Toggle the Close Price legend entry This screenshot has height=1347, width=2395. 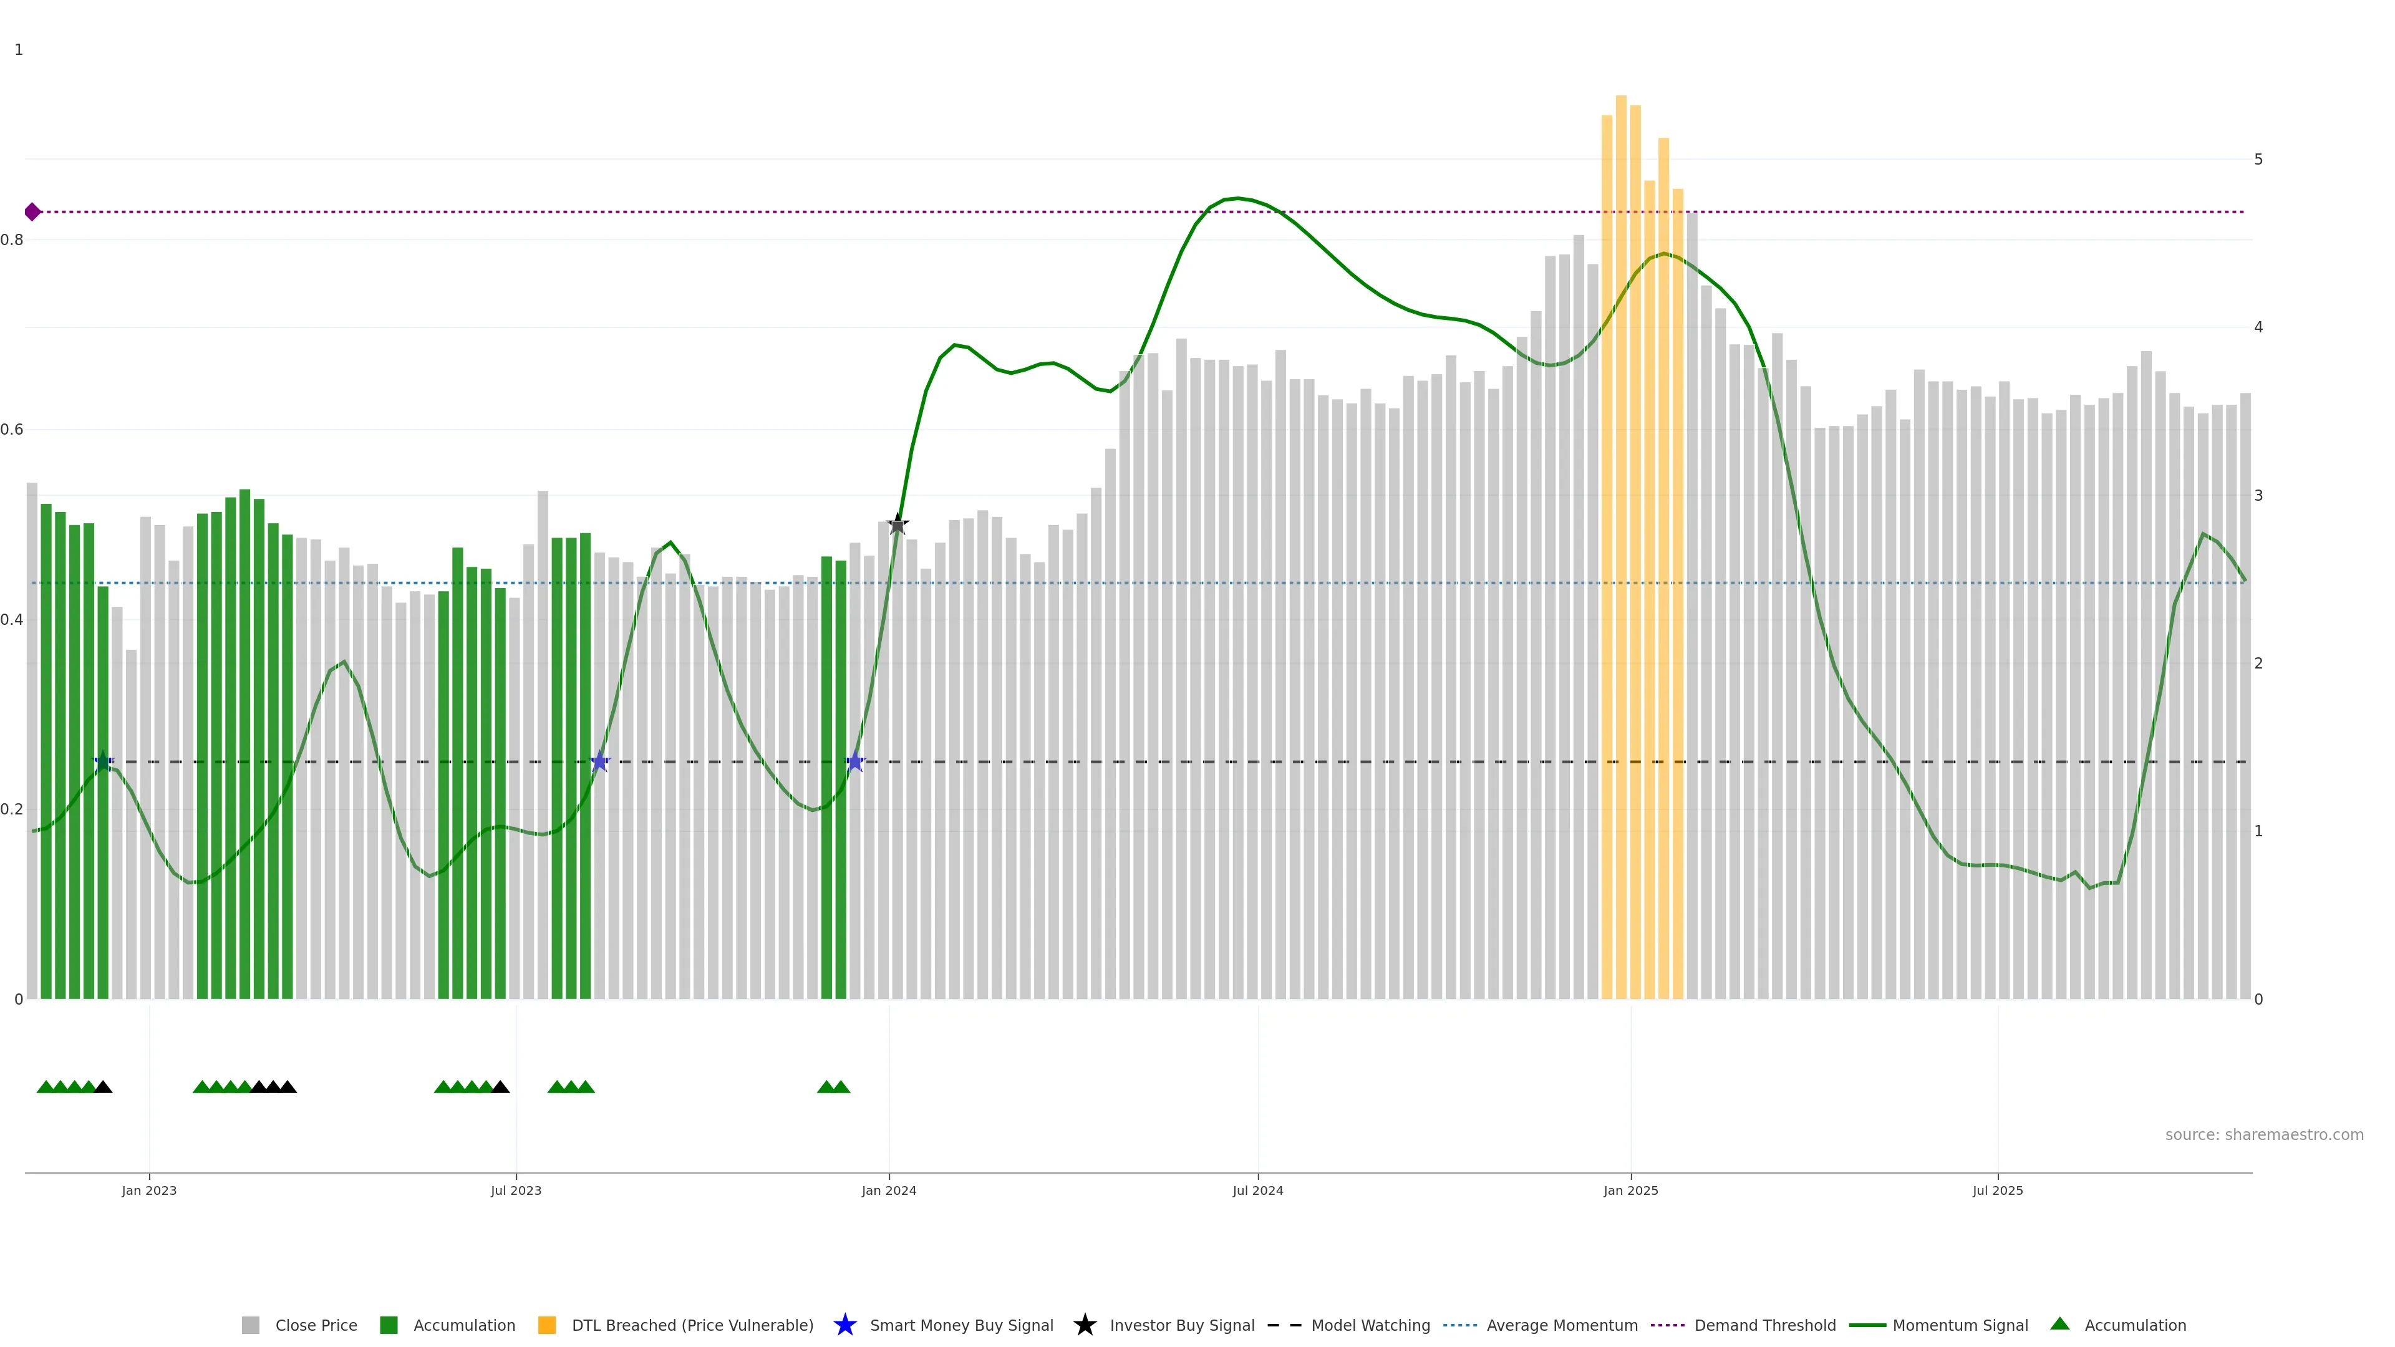pos(315,1325)
